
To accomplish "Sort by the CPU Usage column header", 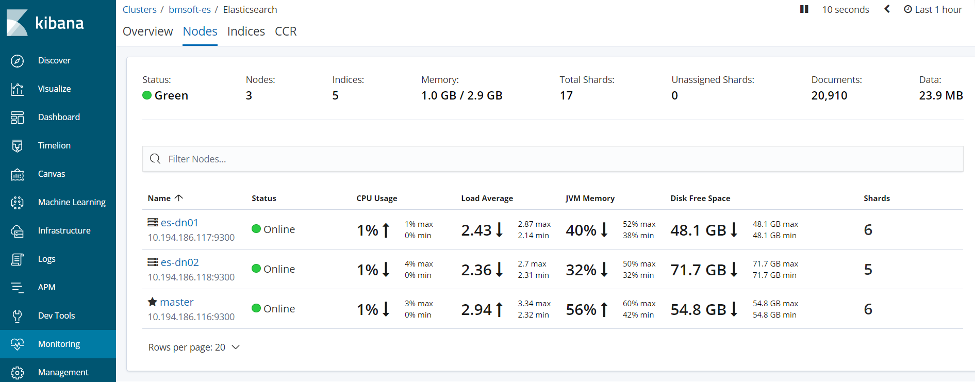I will [x=377, y=198].
